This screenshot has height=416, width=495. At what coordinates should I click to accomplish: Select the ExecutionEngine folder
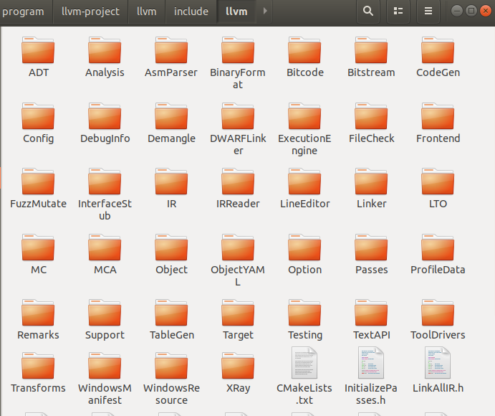tap(304, 128)
